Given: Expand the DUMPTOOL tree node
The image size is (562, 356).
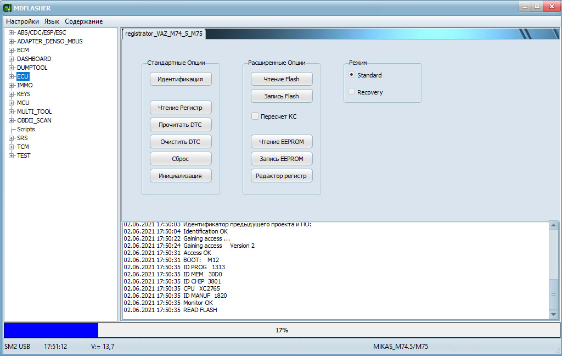Looking at the screenshot, I should coord(11,68).
